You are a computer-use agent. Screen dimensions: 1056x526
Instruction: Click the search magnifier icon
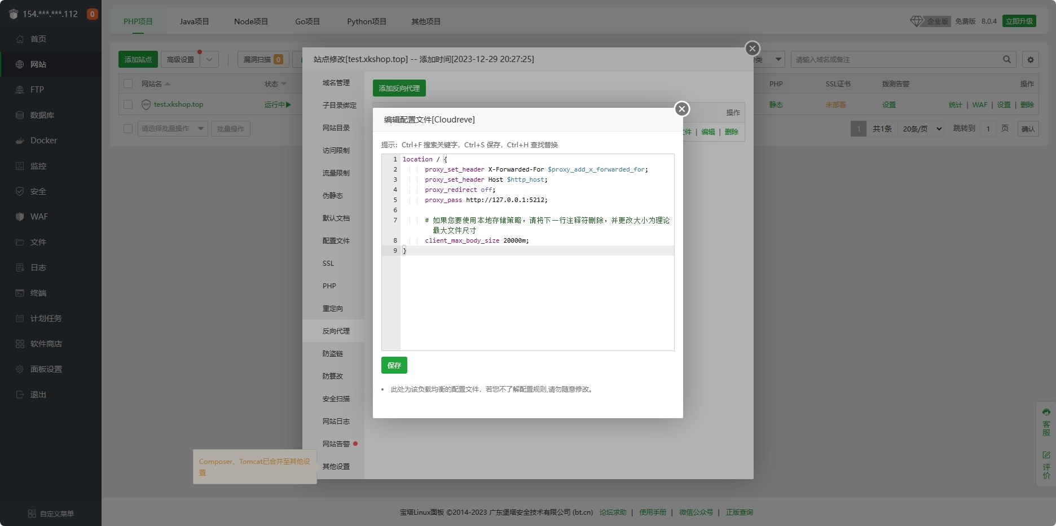[1007, 59]
